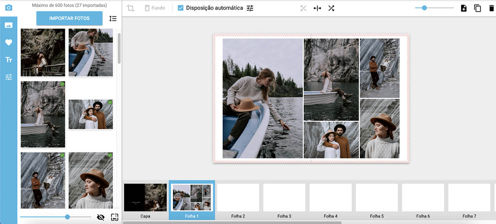Toggle the Disposição automática checkbox
This screenshot has width=496, height=224.
tap(180, 8)
